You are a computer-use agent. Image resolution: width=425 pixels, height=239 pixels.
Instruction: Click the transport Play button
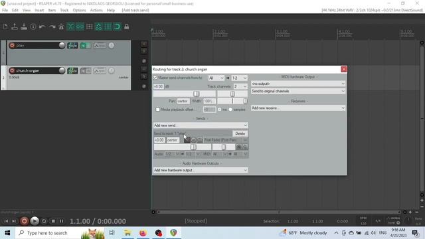[x=35, y=221]
